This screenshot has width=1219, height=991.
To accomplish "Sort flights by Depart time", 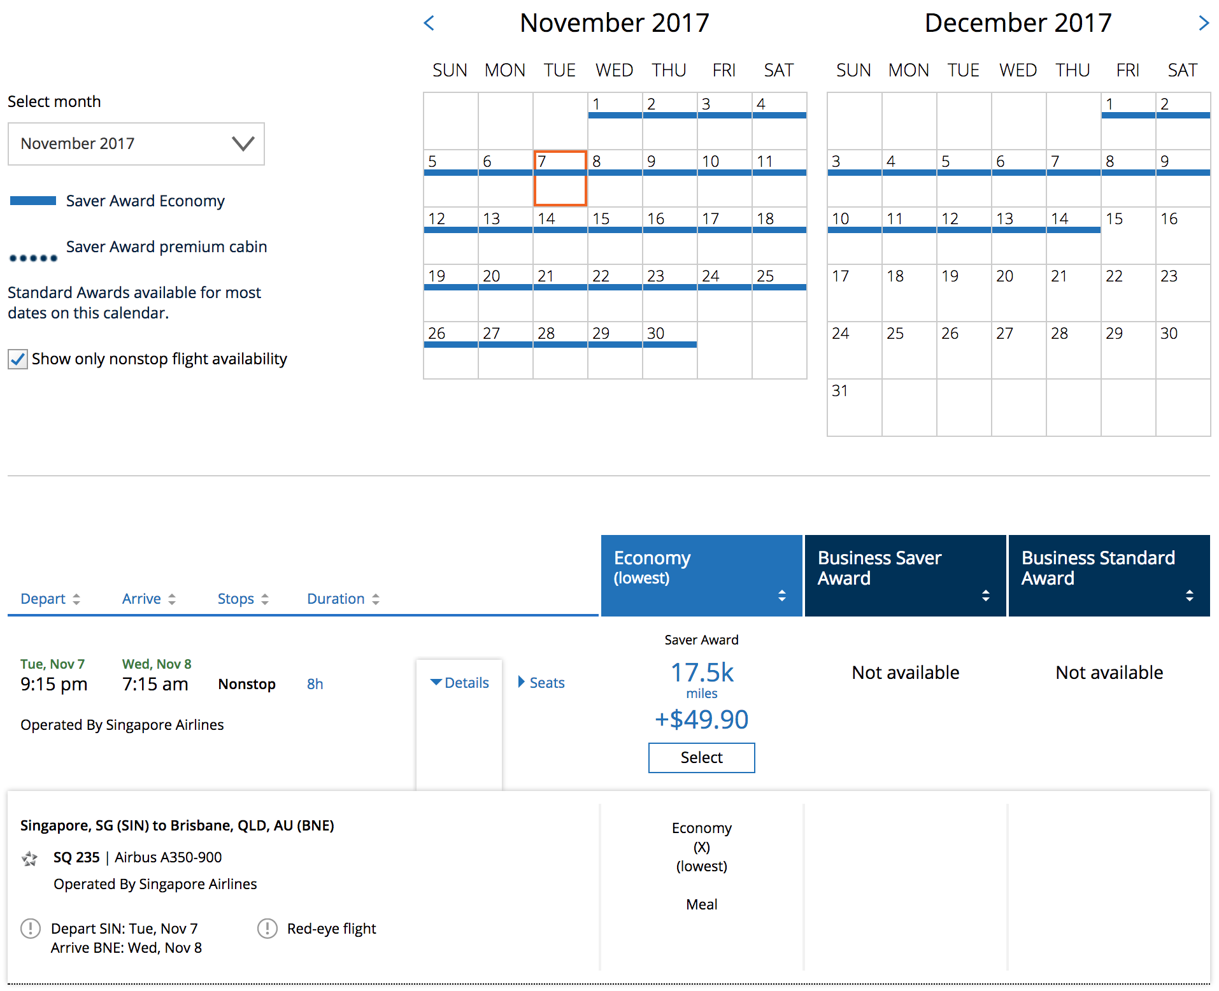I will coord(50,599).
